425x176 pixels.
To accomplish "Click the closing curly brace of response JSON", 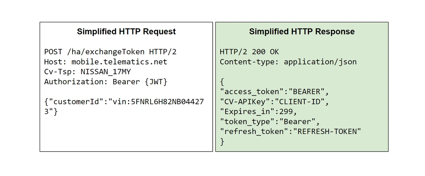I will point(222,142).
